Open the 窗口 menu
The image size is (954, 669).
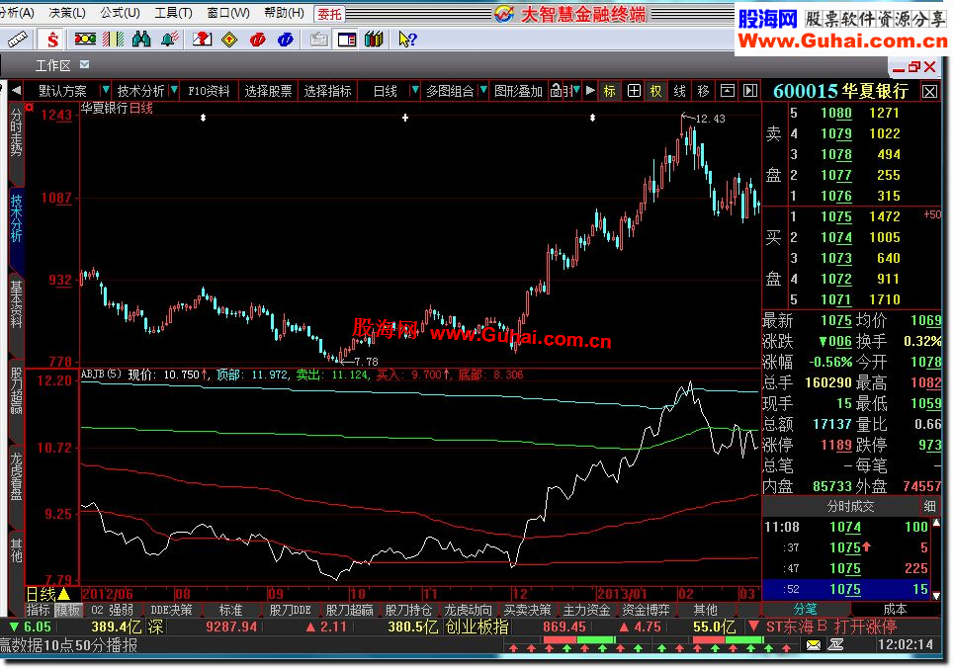(x=228, y=13)
